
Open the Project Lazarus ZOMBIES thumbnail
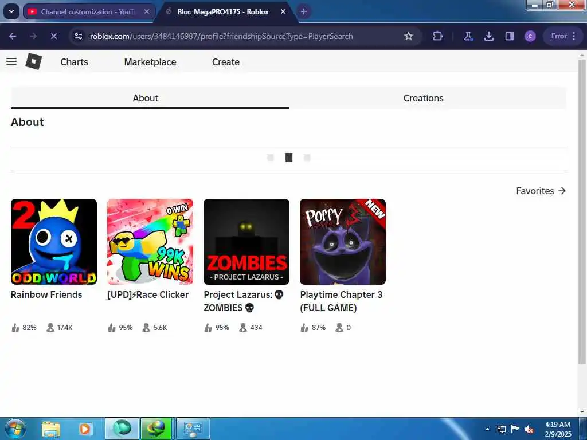point(246,242)
